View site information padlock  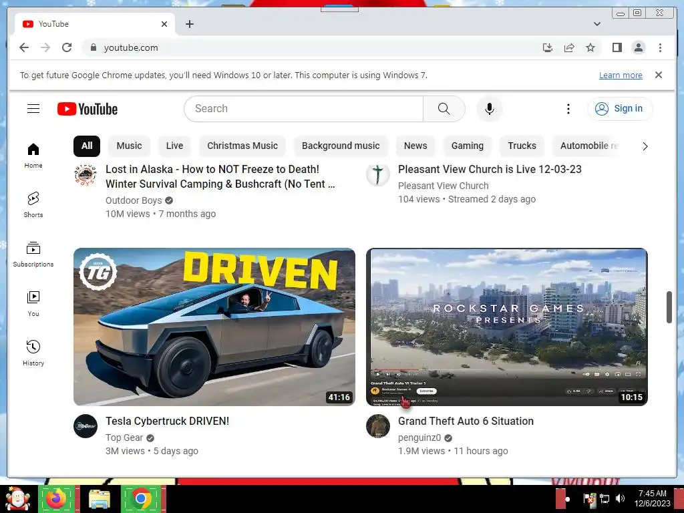(x=93, y=47)
